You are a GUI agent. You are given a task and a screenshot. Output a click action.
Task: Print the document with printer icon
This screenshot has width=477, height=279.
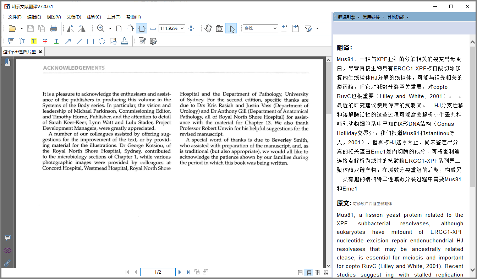[x=53, y=28]
